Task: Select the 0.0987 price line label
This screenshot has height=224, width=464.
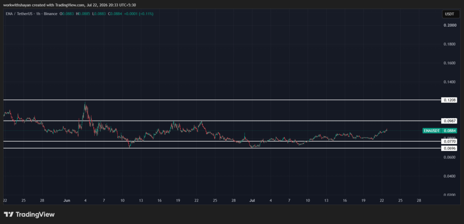Action: [x=449, y=121]
